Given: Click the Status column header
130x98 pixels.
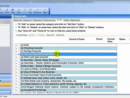Looking at the screenshot, I should coord(122,39).
